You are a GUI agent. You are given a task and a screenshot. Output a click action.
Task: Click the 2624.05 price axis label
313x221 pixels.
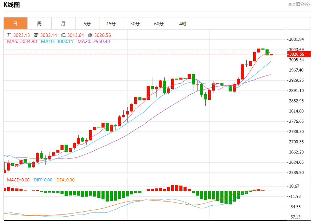point(297,162)
